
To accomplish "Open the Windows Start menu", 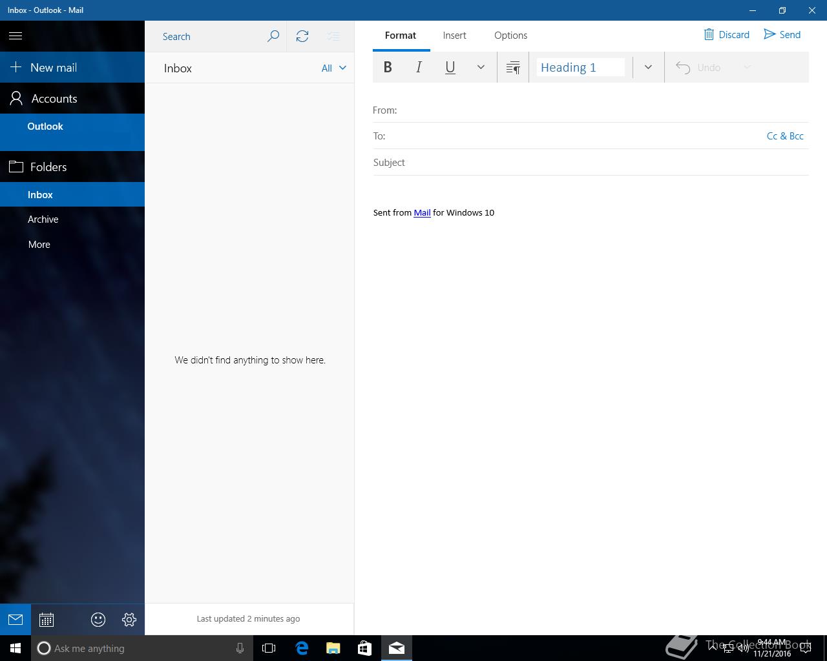I will [16, 648].
